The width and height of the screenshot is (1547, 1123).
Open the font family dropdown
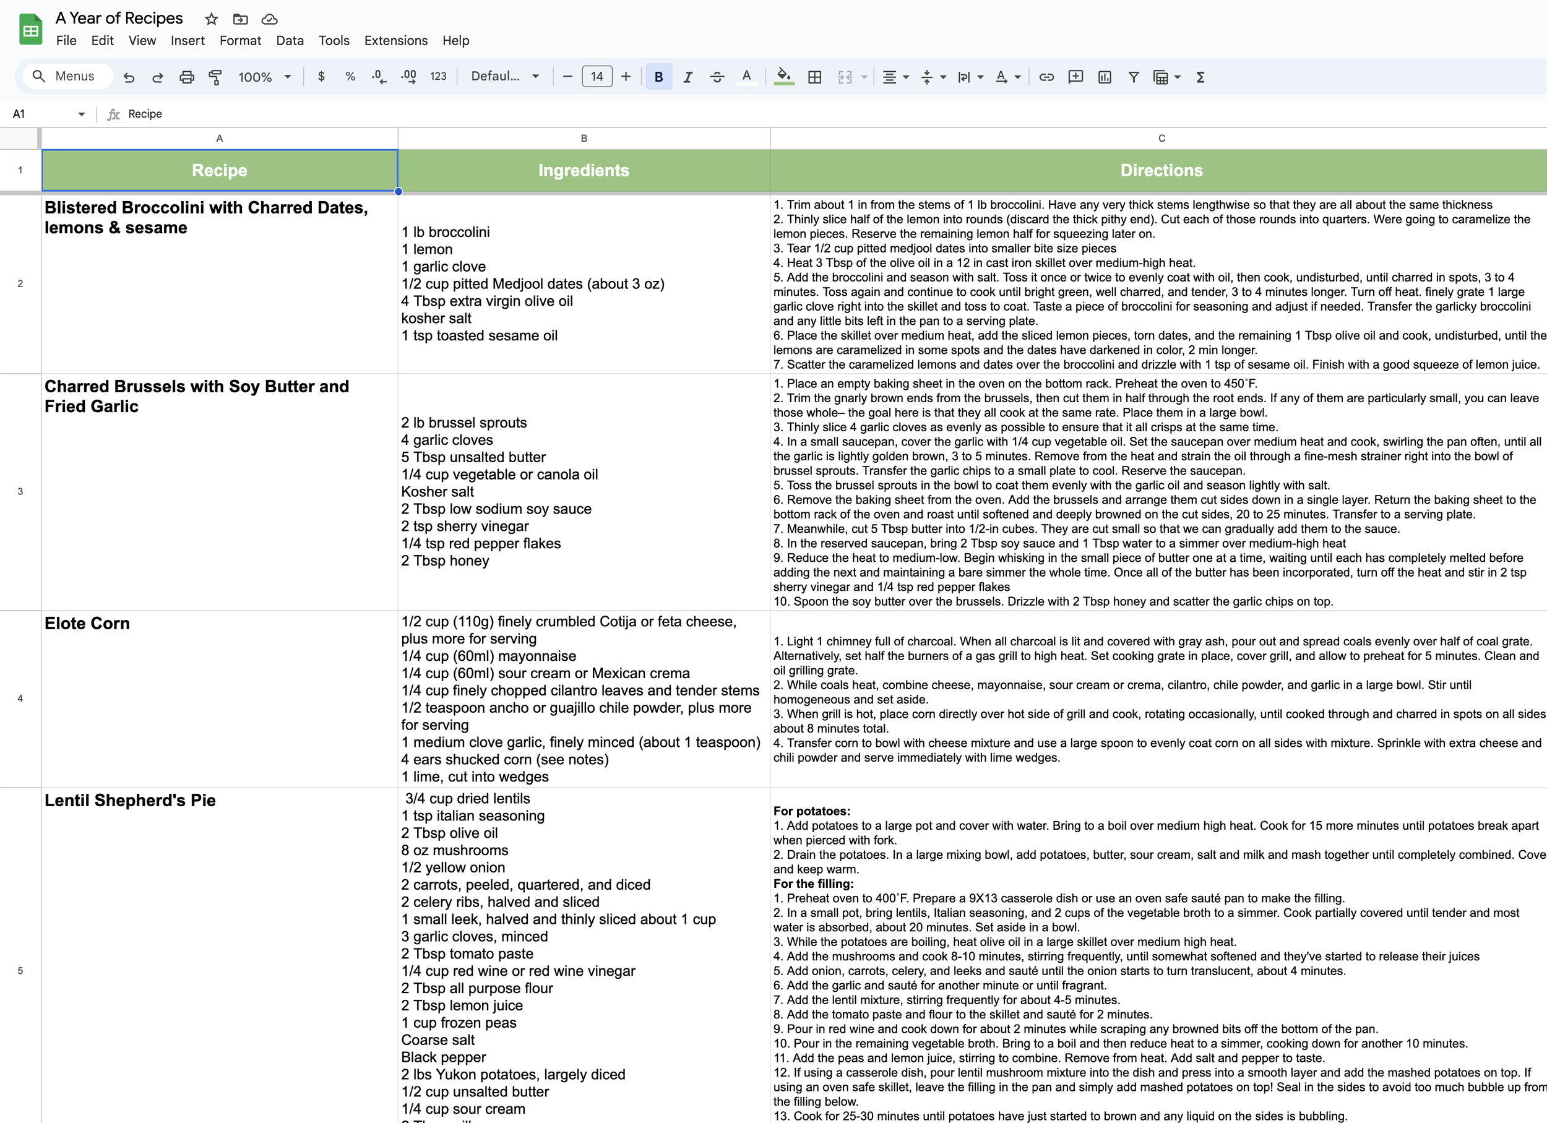tap(505, 76)
